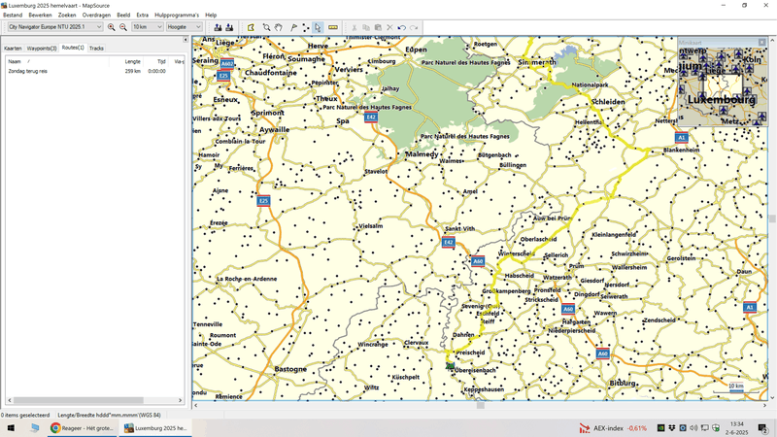The image size is (777, 437).
Task: Click the green route endpoint marker near Obereisenbach
Action: coord(450,366)
